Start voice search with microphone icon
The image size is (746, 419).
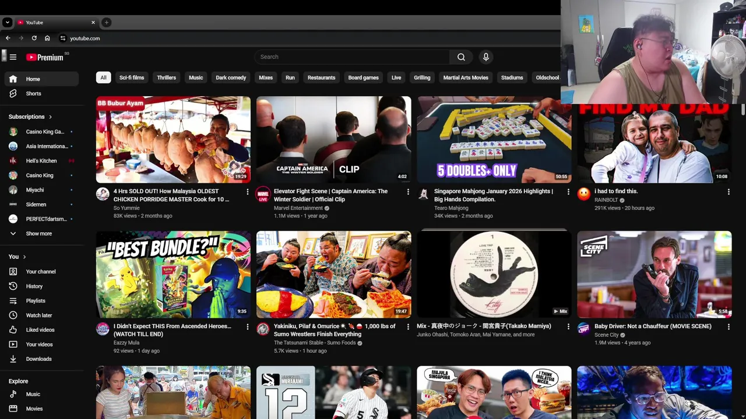pyautogui.click(x=486, y=57)
